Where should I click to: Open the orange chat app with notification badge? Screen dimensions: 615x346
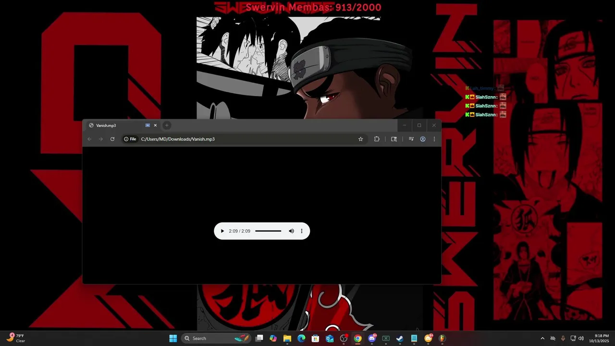click(x=428, y=338)
